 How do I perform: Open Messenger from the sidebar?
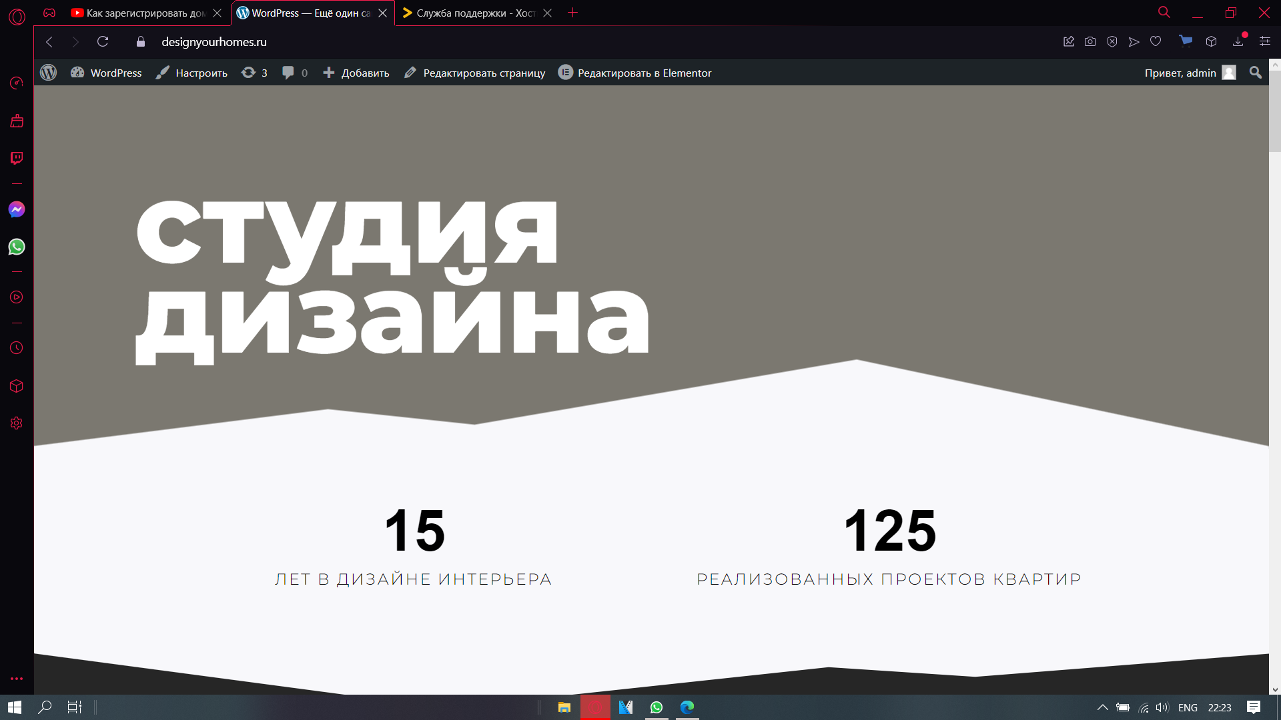pyautogui.click(x=17, y=209)
